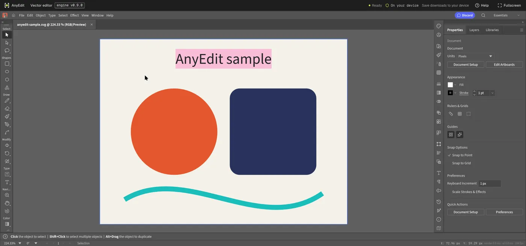Click the Fullscreen button
526x246 pixels.
pos(509,5)
